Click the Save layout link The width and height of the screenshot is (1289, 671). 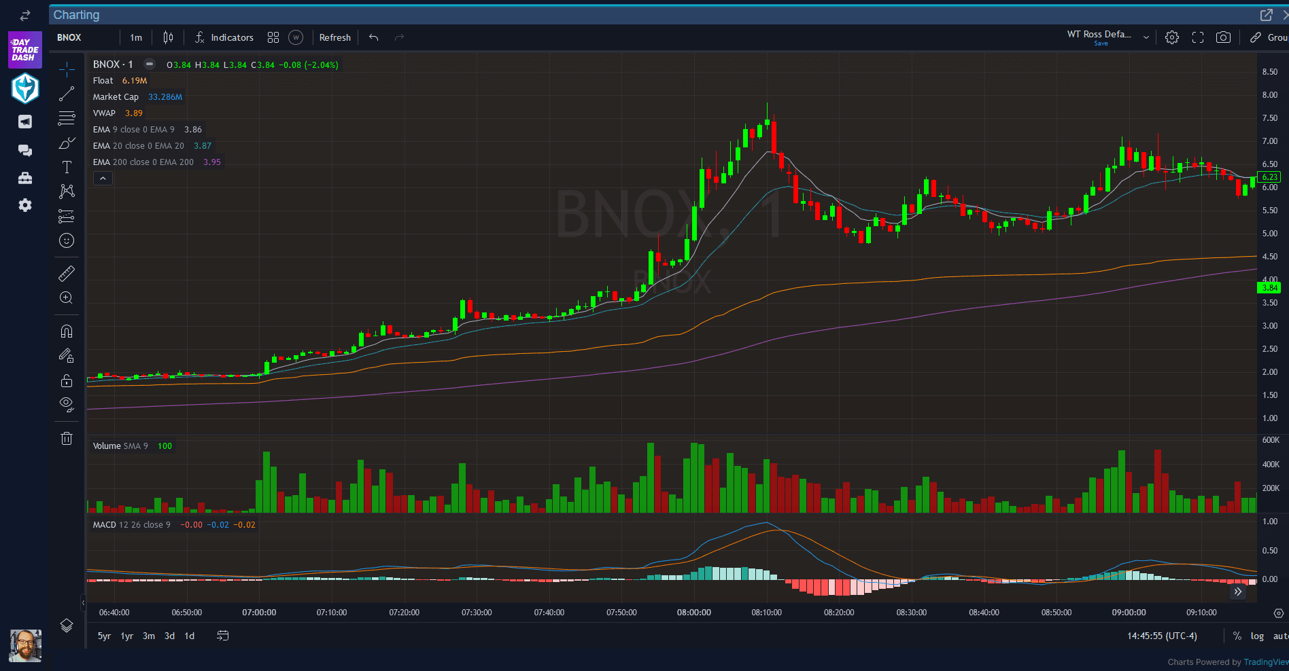pyautogui.click(x=1101, y=43)
